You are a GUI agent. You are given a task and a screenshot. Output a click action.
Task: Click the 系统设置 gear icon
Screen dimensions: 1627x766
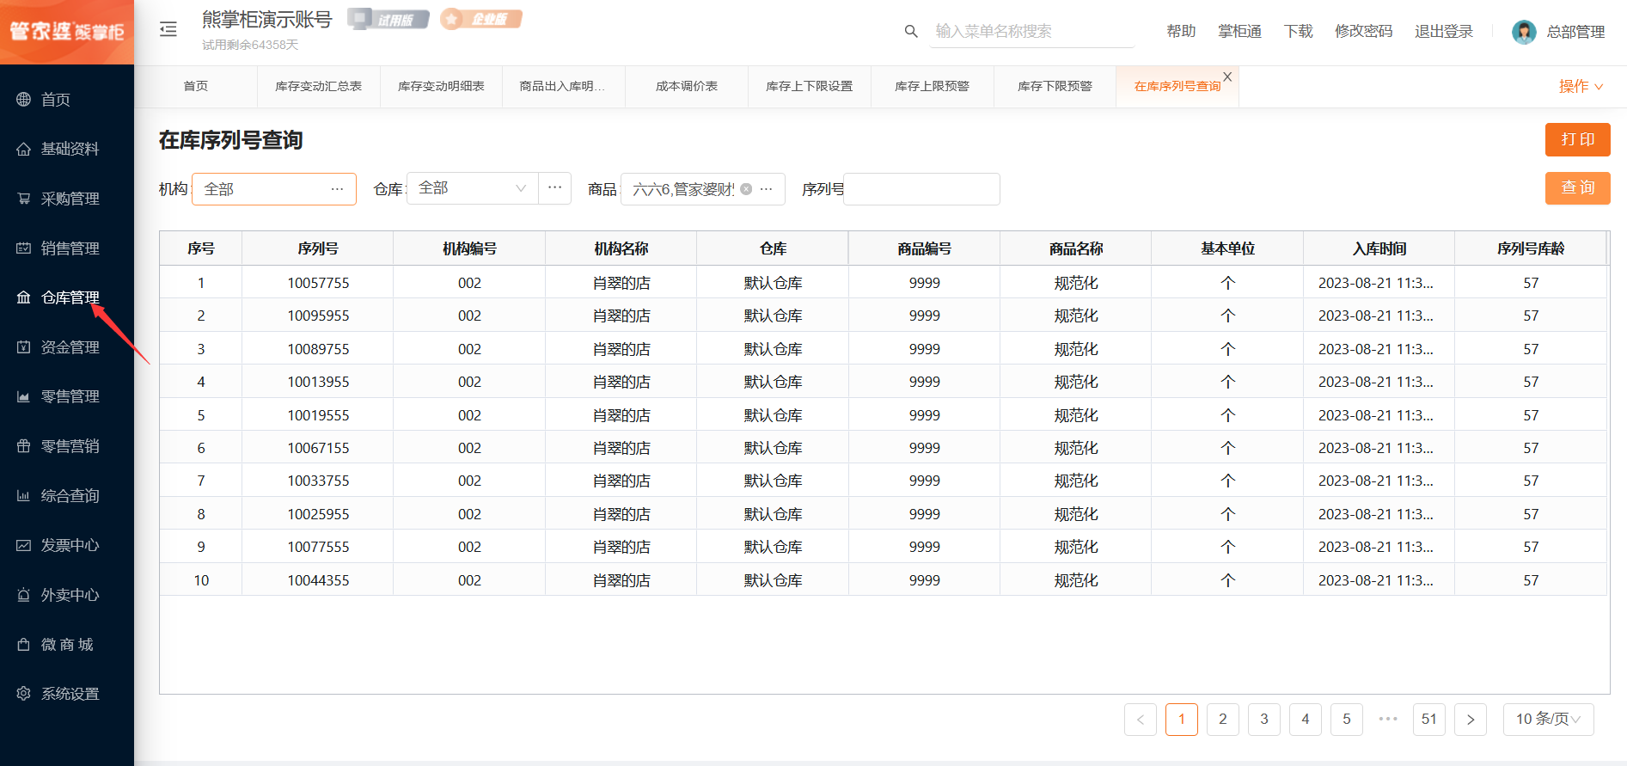point(24,694)
